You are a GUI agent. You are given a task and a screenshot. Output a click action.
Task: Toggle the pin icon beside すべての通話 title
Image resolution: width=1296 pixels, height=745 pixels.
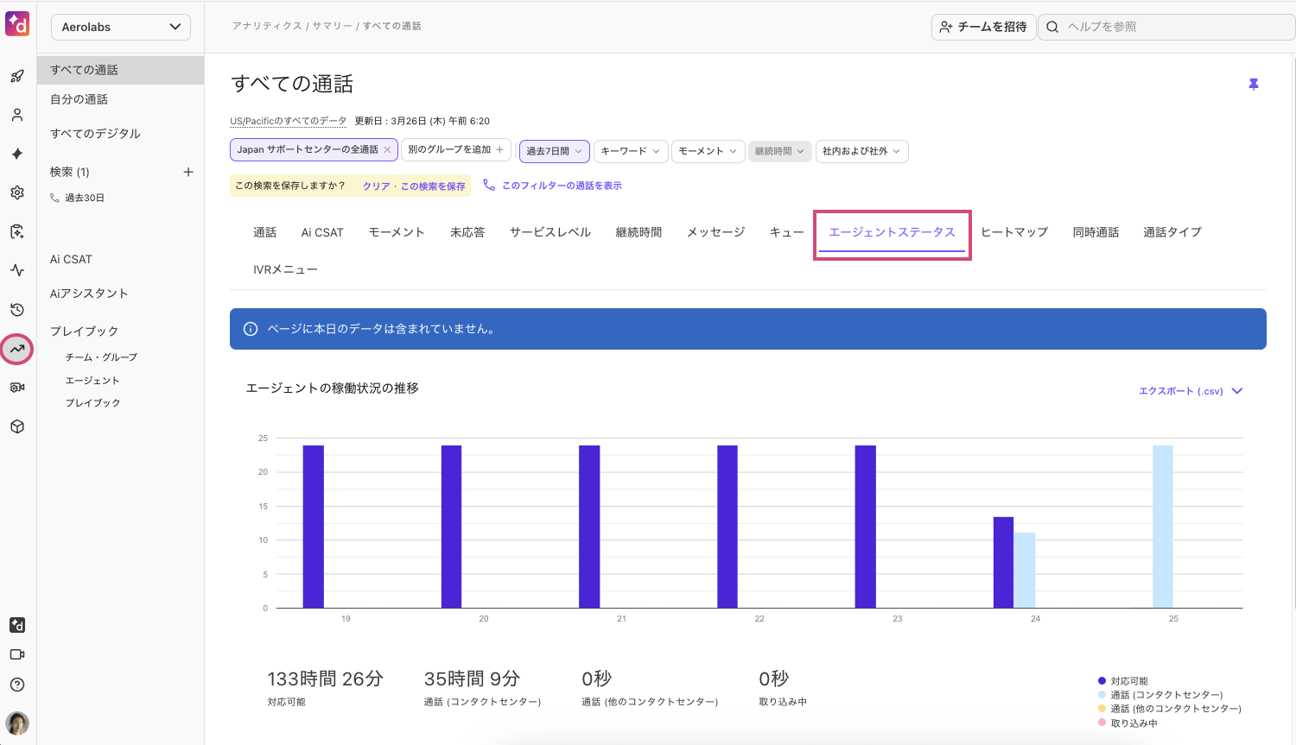(1254, 83)
